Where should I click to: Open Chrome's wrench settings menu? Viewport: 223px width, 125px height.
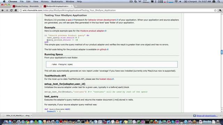pos(220,10)
